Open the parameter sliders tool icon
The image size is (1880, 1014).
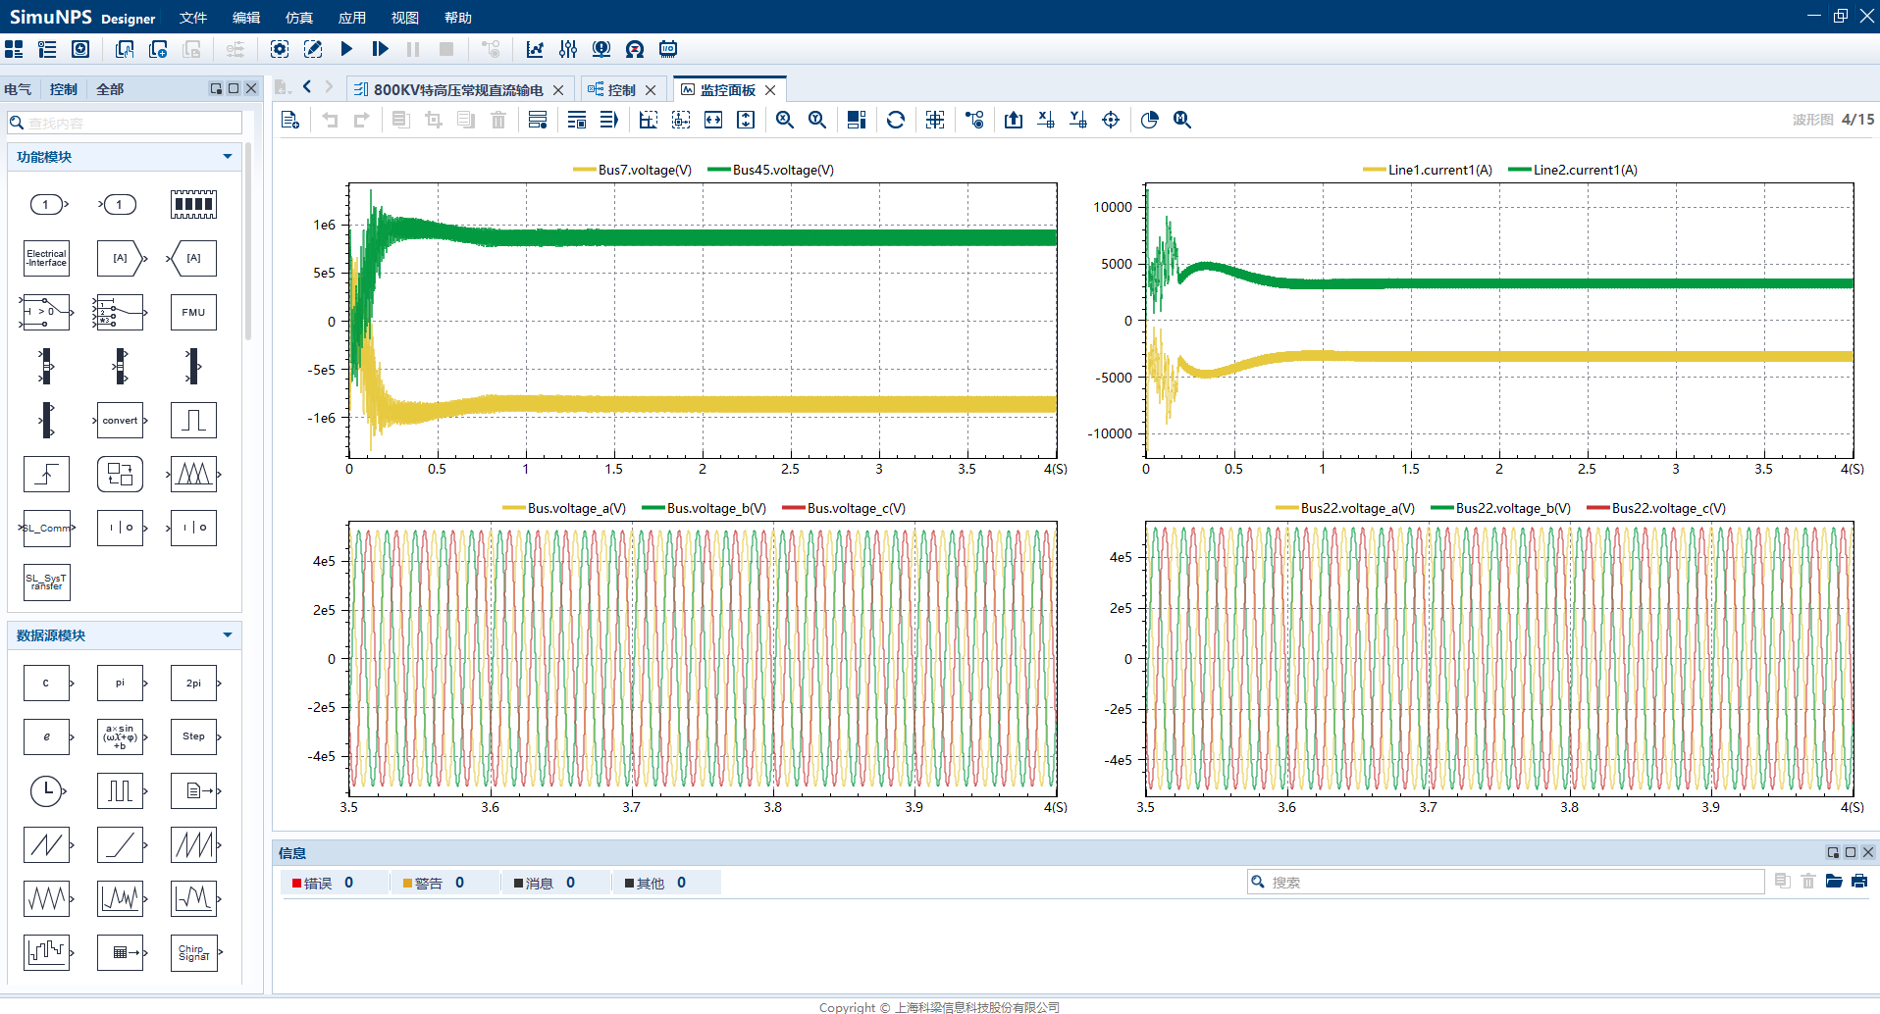pyautogui.click(x=568, y=49)
